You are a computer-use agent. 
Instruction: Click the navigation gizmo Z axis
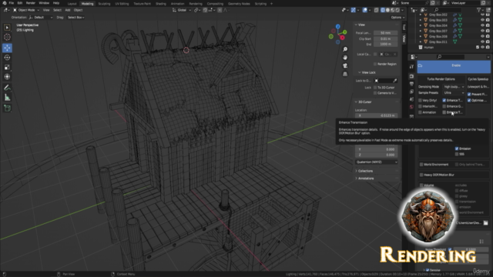pos(337,27)
